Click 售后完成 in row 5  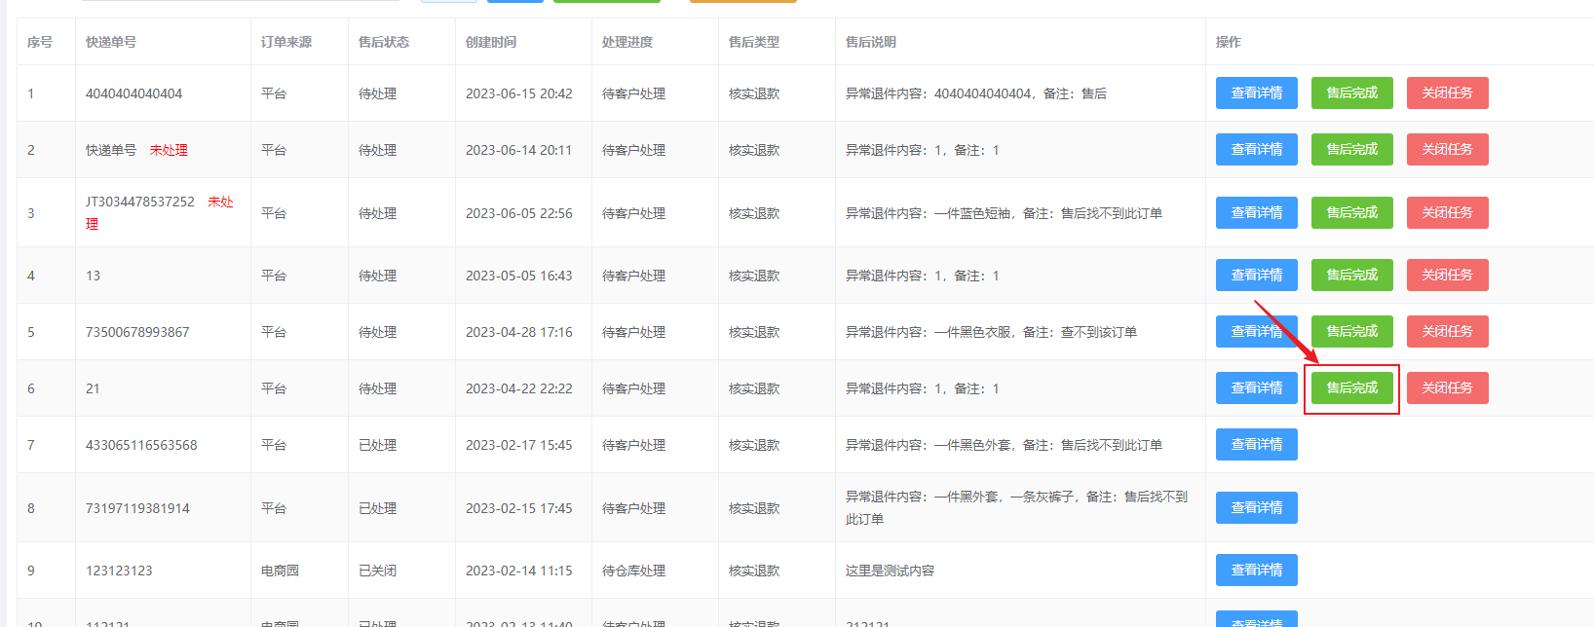tap(1351, 332)
